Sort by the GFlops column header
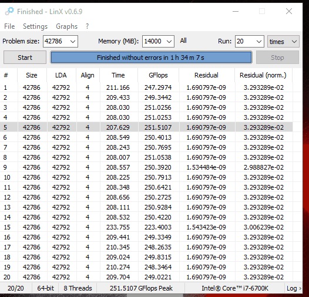Viewport: 309px width, 297px height. 158,75
